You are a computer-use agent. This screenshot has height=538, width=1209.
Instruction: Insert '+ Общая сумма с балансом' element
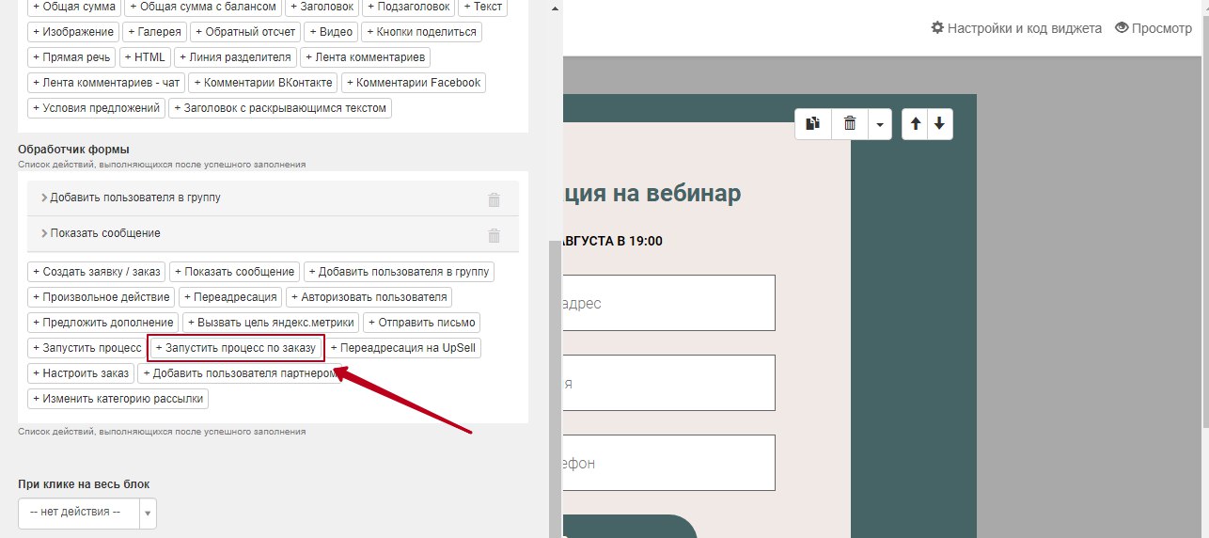point(203,7)
